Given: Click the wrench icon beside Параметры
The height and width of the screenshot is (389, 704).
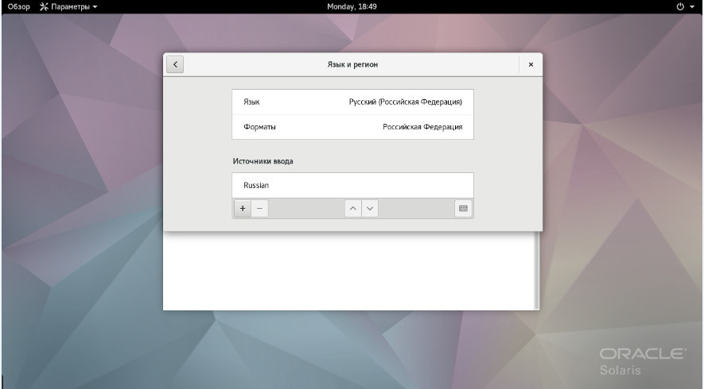Looking at the screenshot, I should (x=44, y=7).
